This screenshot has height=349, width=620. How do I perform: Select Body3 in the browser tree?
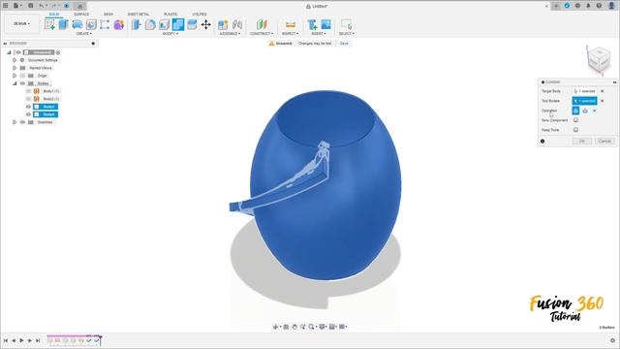tap(46, 107)
